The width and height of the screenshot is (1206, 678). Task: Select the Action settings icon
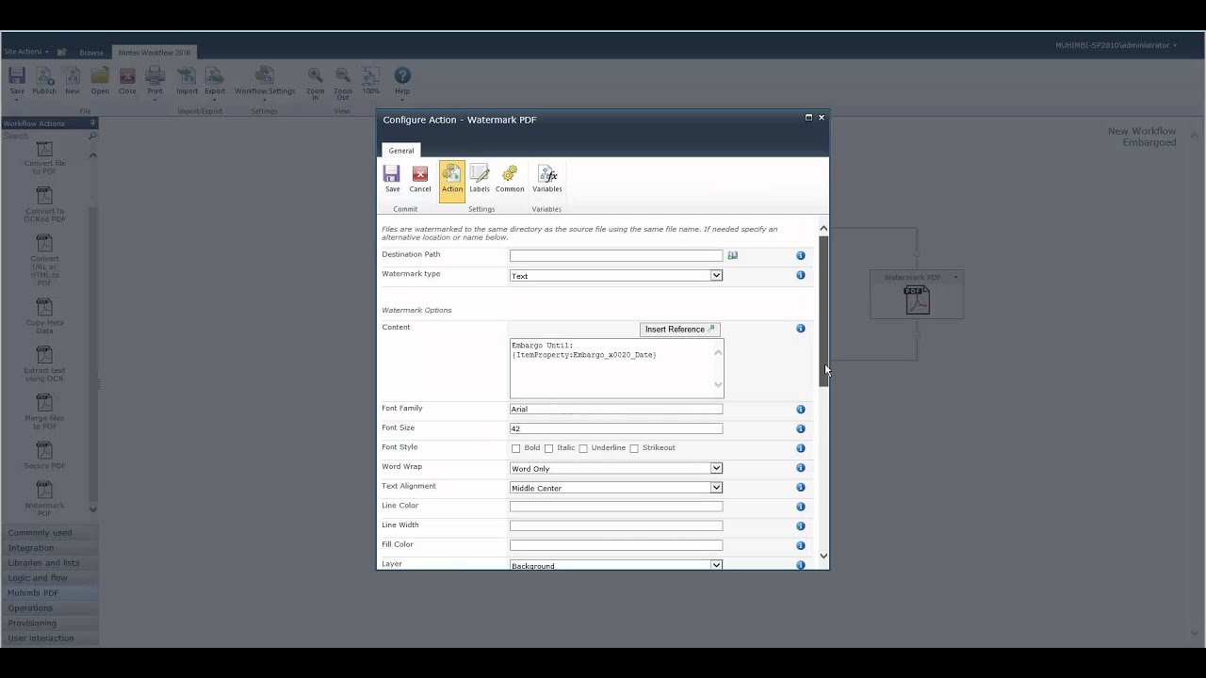coord(452,179)
